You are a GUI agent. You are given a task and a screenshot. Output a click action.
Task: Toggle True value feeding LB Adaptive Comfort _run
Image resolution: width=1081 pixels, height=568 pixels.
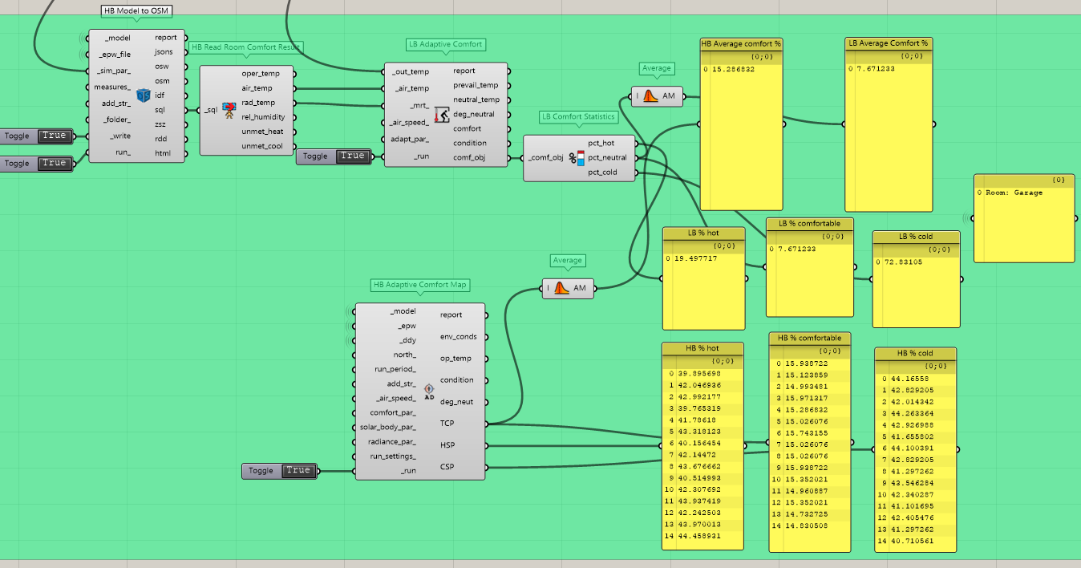352,156
